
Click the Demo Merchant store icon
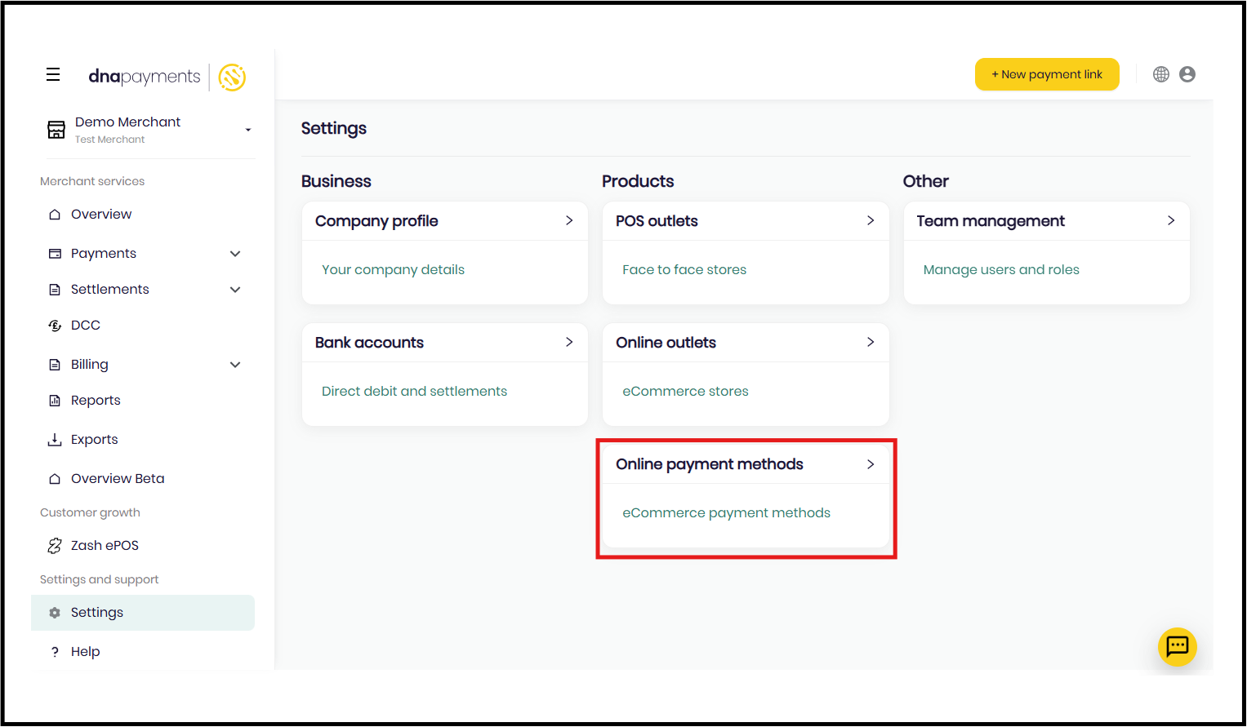tap(56, 130)
